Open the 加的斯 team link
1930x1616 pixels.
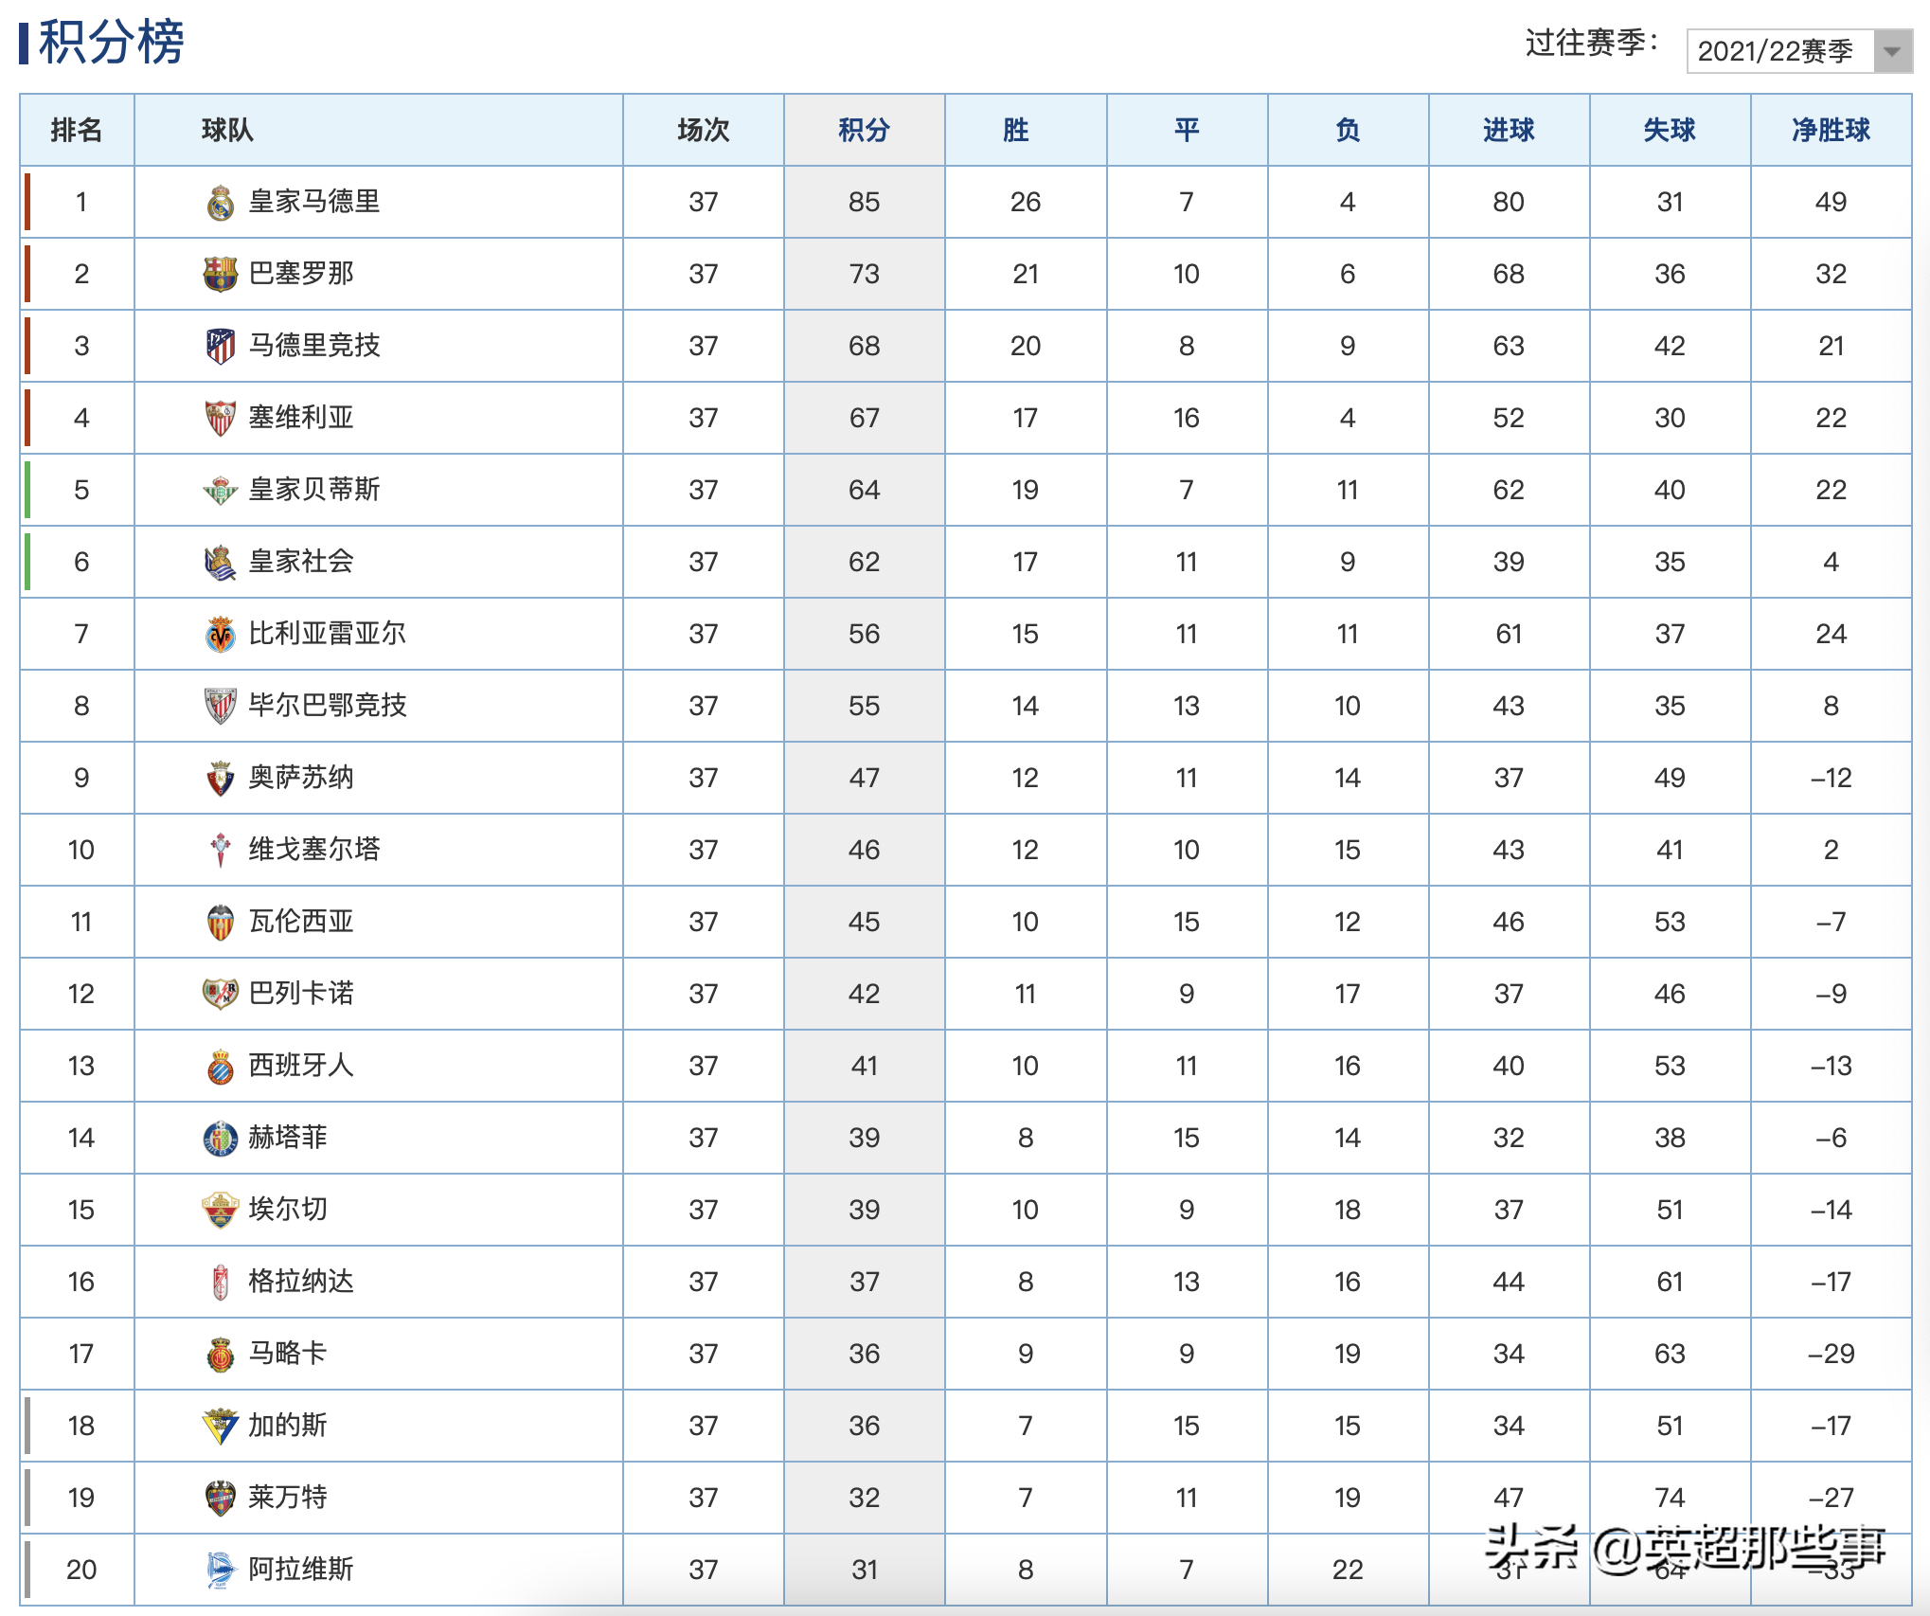288,1426
